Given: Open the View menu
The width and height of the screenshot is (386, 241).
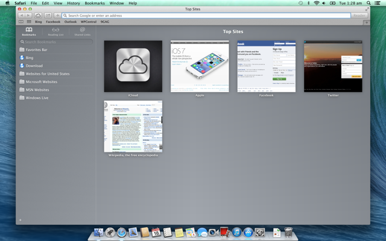Looking at the screenshot, I should pos(58,3).
